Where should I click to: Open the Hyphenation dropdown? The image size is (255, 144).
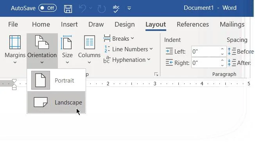point(127,60)
